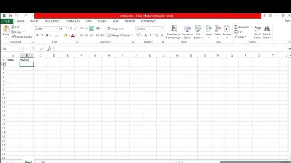Open font color dropdown arrow

[x=76, y=35]
